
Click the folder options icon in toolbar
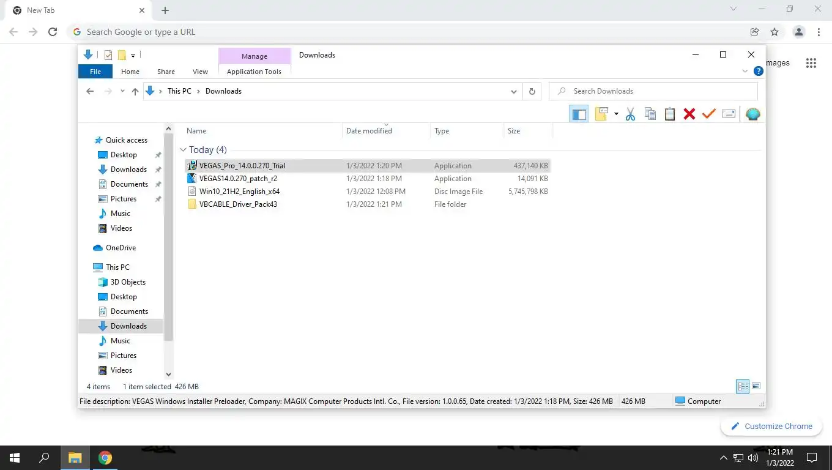(x=601, y=114)
